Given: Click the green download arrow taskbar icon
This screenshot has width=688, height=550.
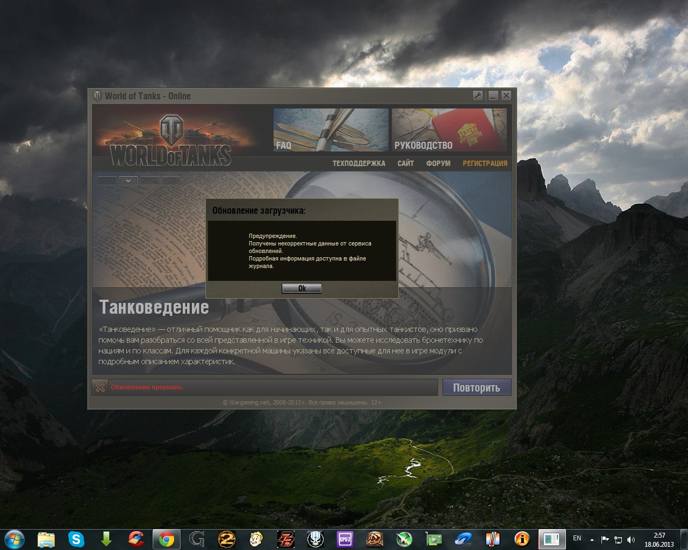Looking at the screenshot, I should 106,539.
